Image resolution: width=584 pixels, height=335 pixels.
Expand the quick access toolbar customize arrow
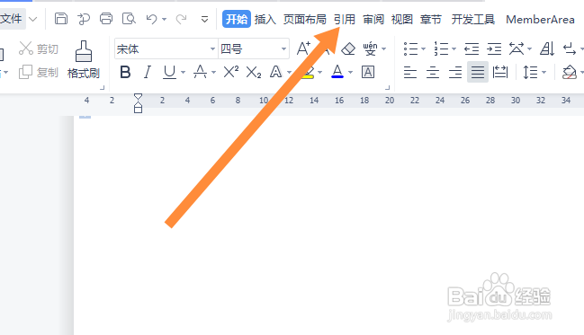[204, 19]
